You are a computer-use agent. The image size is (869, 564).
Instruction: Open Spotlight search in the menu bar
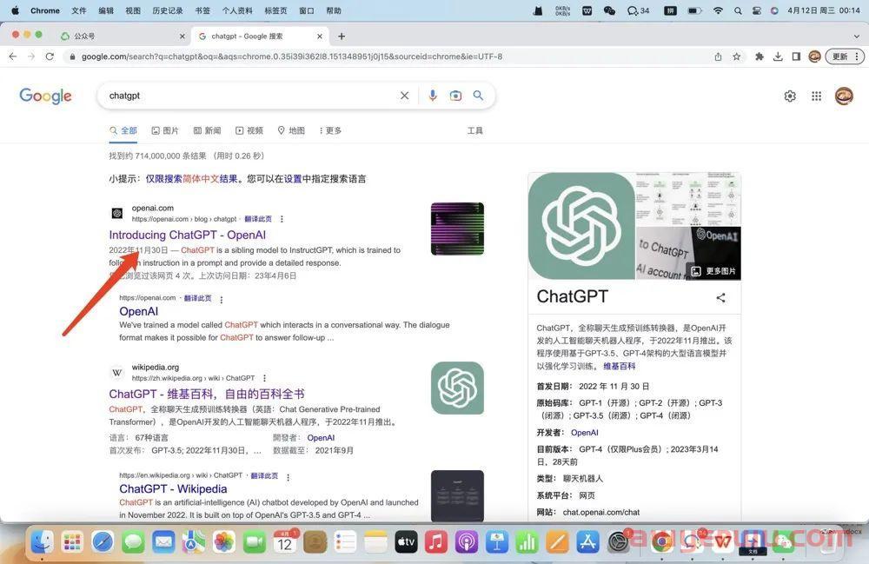(x=738, y=10)
